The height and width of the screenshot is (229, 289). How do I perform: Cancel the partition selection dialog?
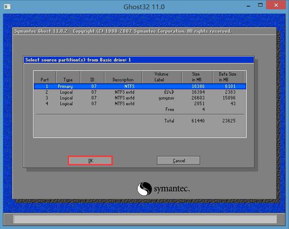[x=179, y=160]
